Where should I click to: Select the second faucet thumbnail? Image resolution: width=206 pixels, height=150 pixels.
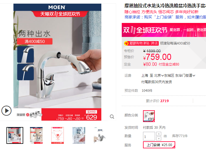36,135
